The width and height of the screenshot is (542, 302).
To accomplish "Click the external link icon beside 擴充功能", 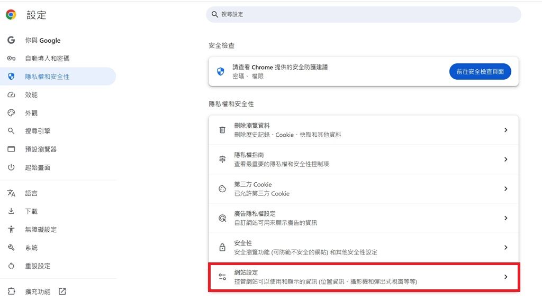I will pyautogui.click(x=62, y=291).
